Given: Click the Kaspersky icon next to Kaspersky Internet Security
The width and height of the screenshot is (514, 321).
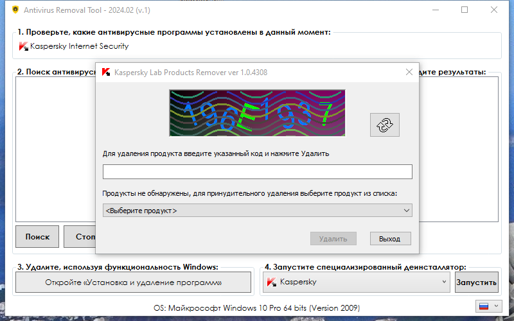Looking at the screenshot, I should point(23,46).
